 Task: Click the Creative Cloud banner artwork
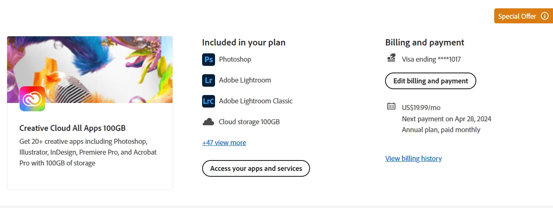(x=90, y=69)
